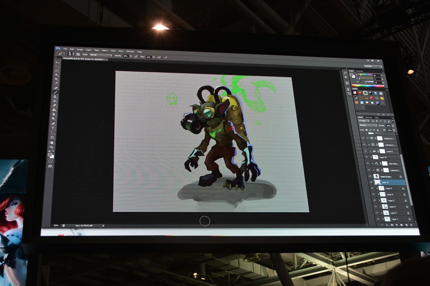Open the layer fx styles icon

coord(387,225)
